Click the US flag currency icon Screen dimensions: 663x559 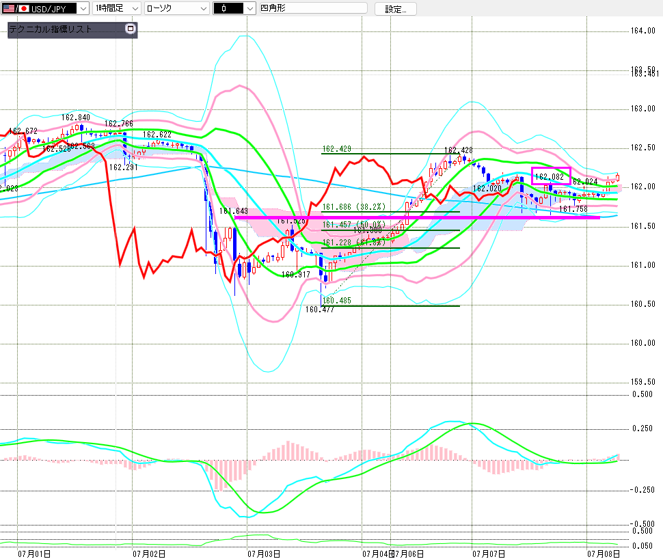pos(8,8)
